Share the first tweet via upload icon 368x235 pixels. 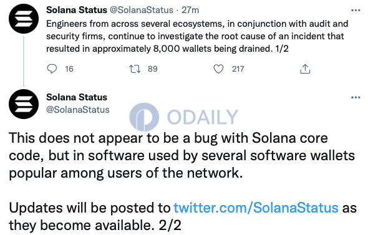pos(305,69)
